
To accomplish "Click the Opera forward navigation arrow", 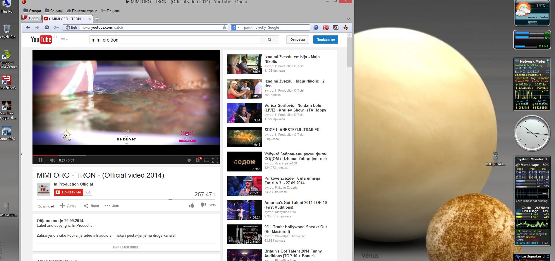I will (37, 28).
